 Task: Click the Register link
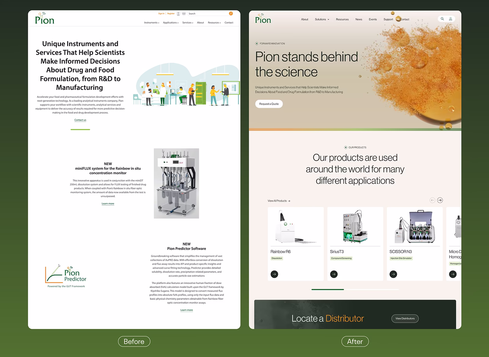(171, 13)
